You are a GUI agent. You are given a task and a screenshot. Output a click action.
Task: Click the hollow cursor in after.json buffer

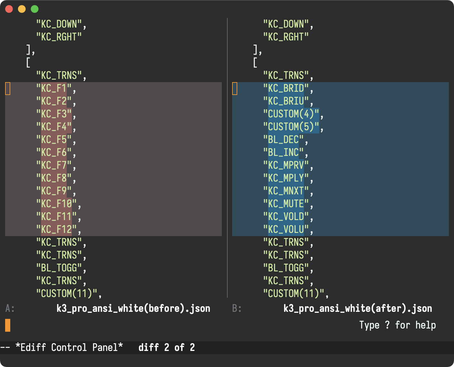tap(235, 89)
